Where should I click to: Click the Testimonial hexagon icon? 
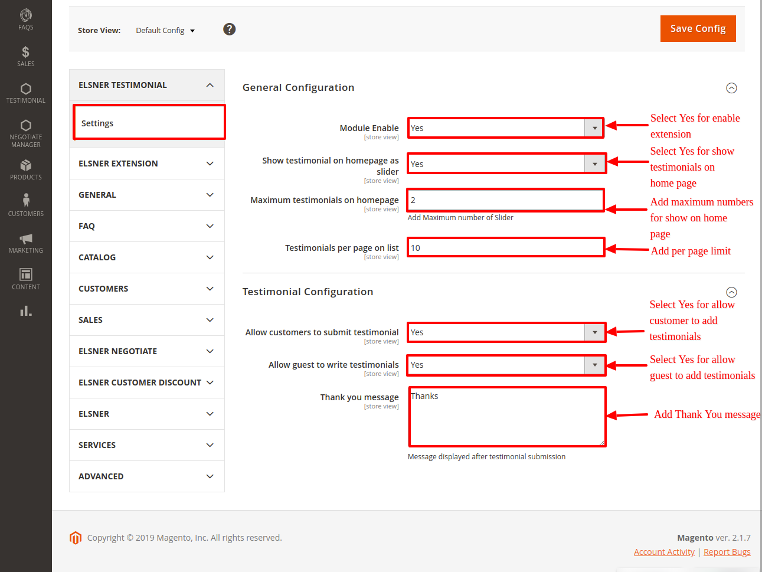coord(25,93)
